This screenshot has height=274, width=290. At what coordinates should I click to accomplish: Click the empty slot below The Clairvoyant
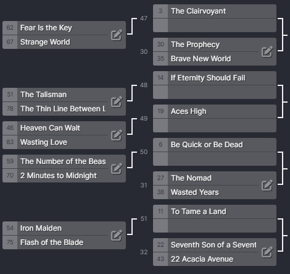[x=215, y=25]
